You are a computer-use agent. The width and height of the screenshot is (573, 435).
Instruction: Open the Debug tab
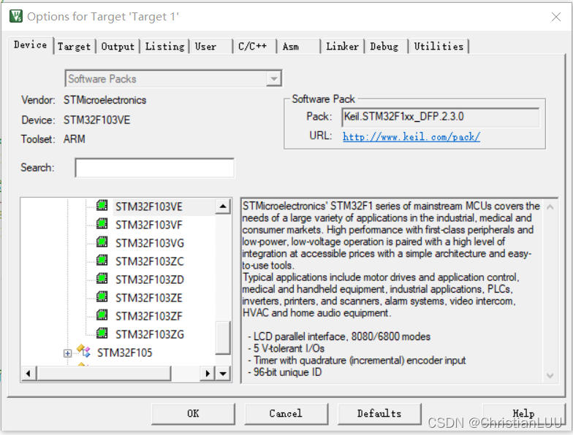(x=386, y=47)
